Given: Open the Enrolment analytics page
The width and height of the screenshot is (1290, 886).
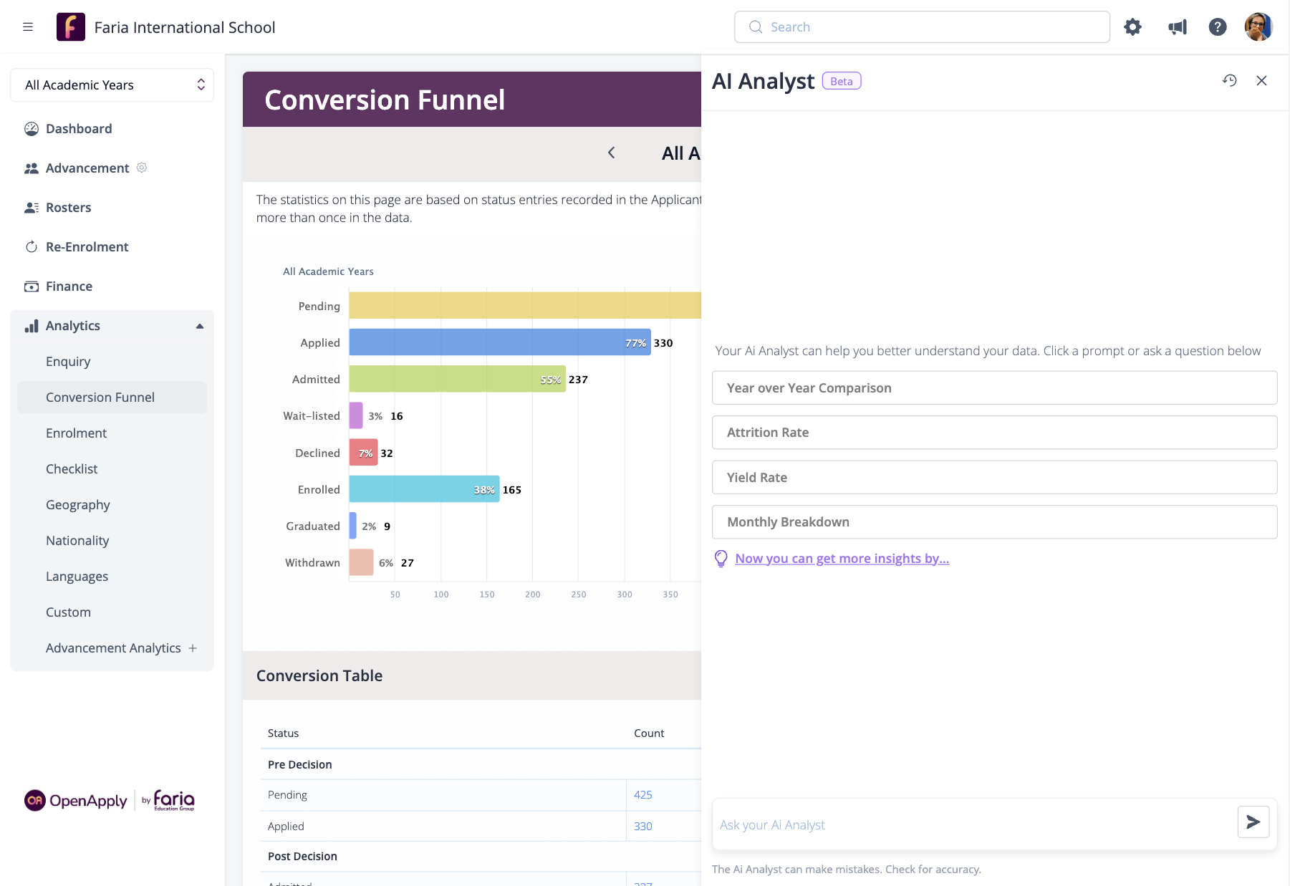Looking at the screenshot, I should 76,433.
